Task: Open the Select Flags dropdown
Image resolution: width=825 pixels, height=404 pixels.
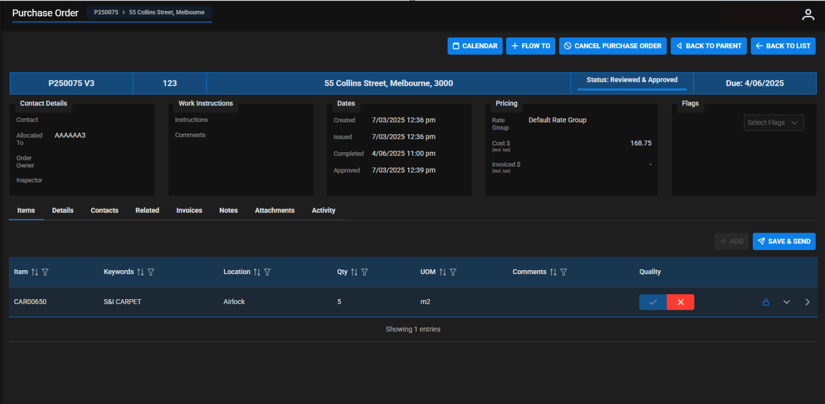Action: tap(773, 122)
